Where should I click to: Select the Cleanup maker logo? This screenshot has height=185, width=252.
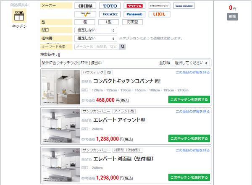tap(134, 6)
